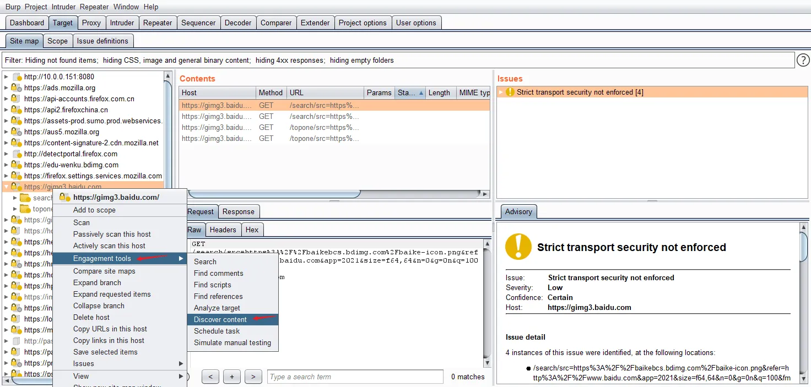Click the search folder icon under gimg3.baidu.com

[x=25, y=198]
